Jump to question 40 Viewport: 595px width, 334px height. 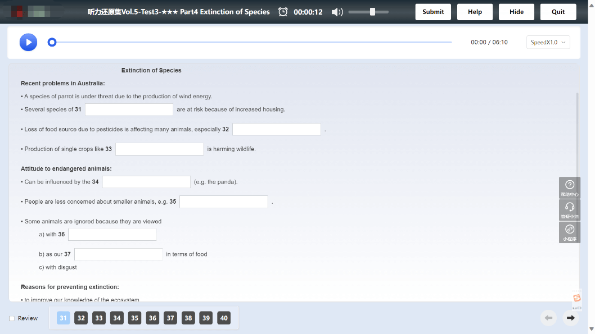(224, 318)
